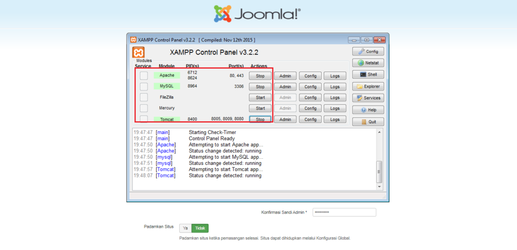This screenshot has height=250, width=517.
Task: Minimize the XAMPP Control Panel window
Action: (x=354, y=40)
